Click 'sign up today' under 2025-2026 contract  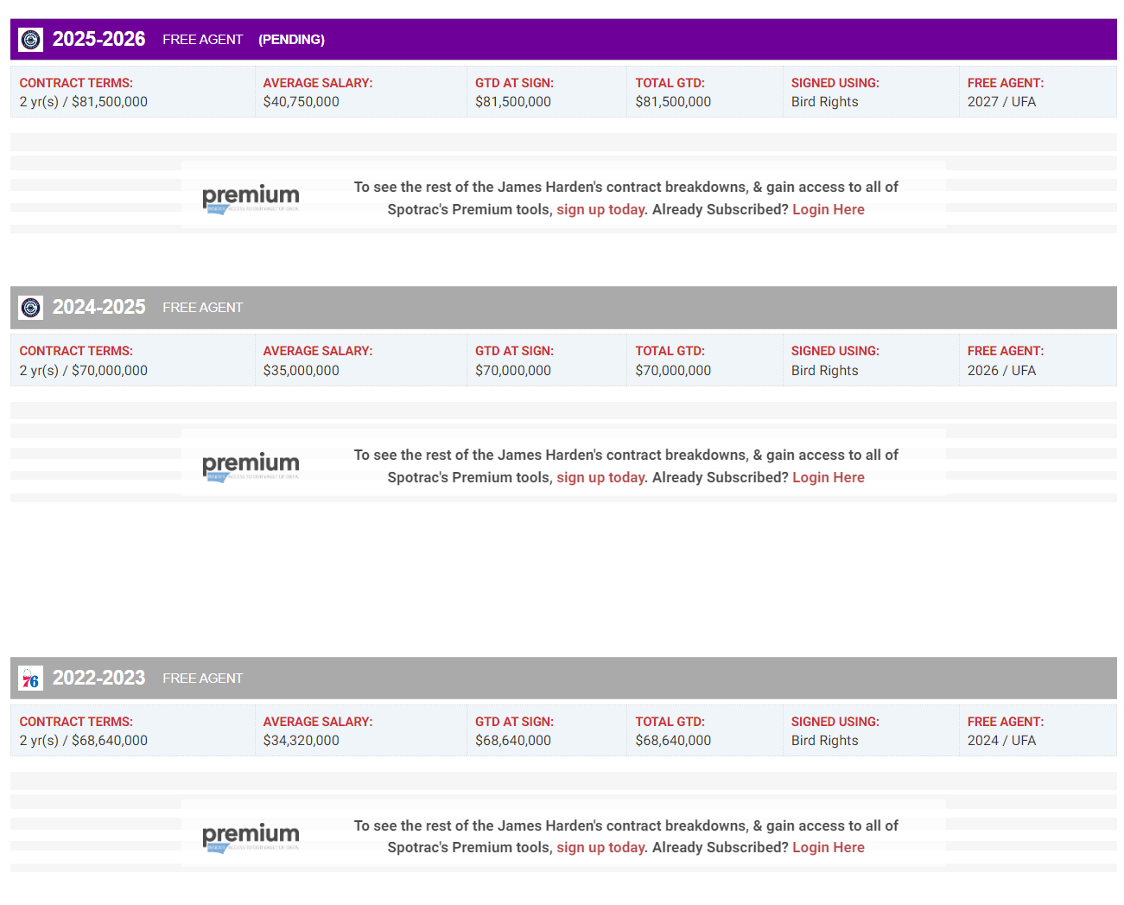600,209
